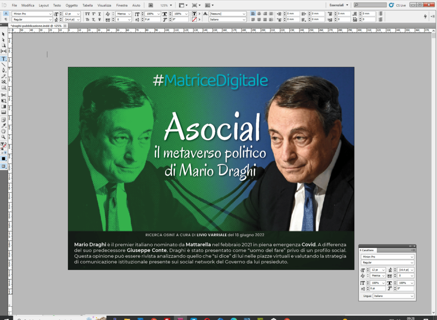Viewport: 437px width, 320px height.
Task: Select the Type tool
Action: click(x=3, y=59)
